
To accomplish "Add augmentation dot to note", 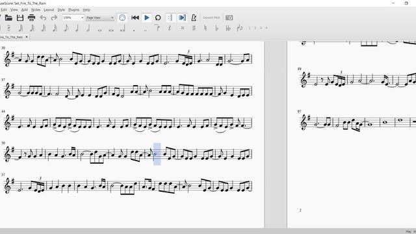I will tap(134, 30).
